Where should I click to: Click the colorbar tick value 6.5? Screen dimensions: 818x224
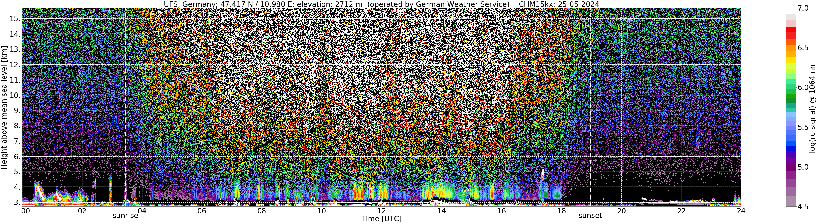click(x=803, y=48)
